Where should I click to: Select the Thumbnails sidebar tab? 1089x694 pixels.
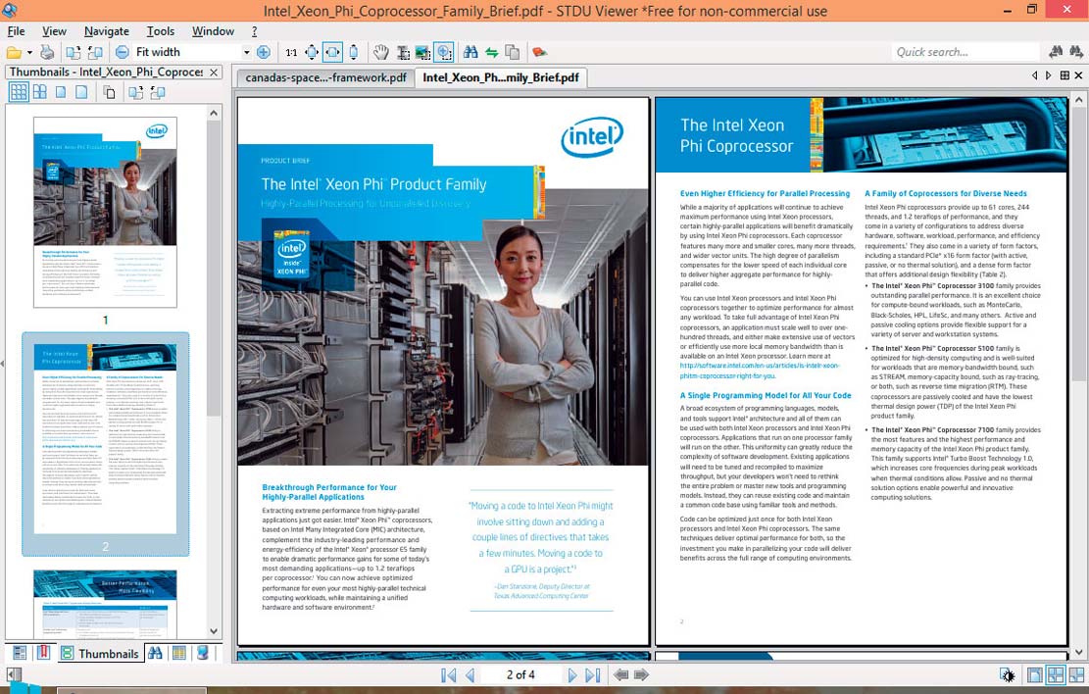[101, 653]
